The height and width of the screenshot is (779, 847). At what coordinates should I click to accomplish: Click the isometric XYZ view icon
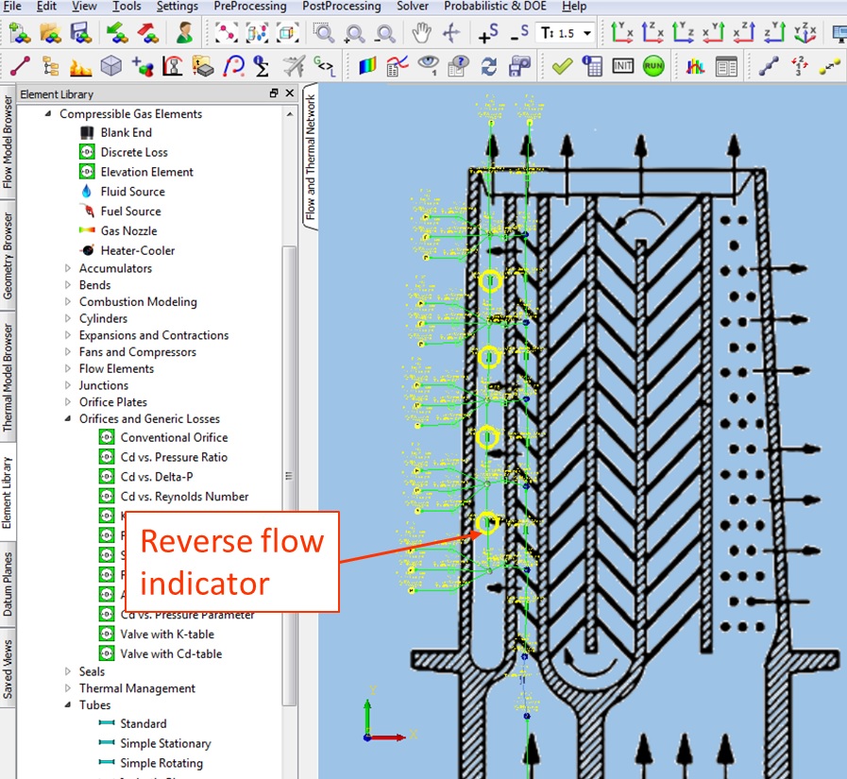point(805,33)
